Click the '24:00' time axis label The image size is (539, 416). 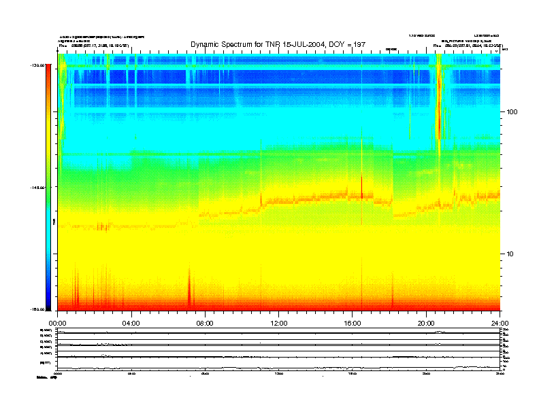point(500,324)
